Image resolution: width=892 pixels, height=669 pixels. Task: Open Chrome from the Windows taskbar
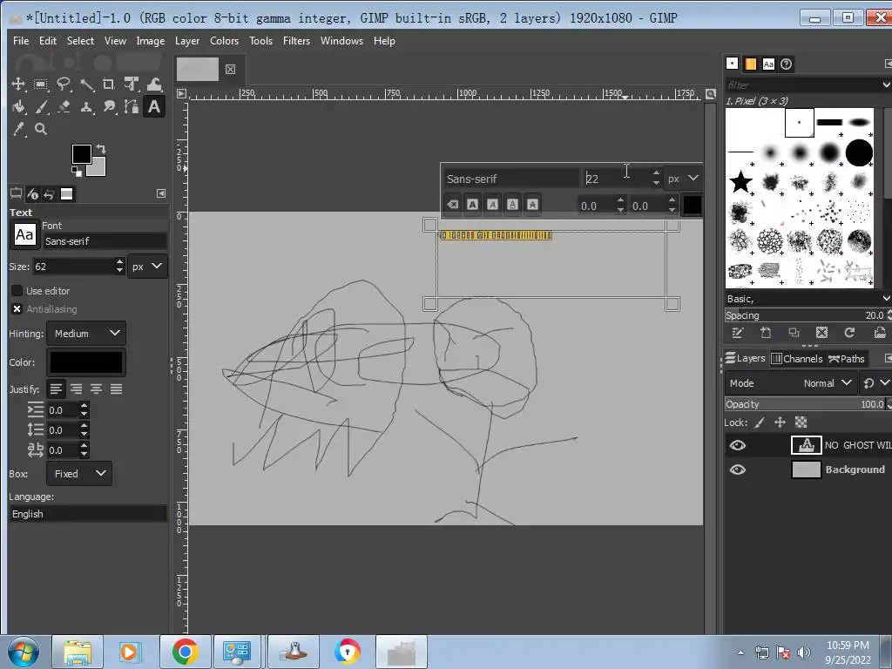point(184,652)
